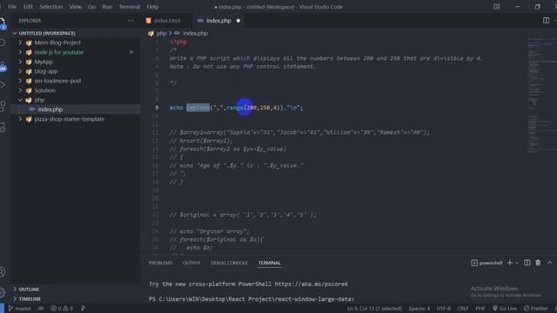Open Manage gear in activity bar
This screenshot has width=557, height=313.
(3, 292)
